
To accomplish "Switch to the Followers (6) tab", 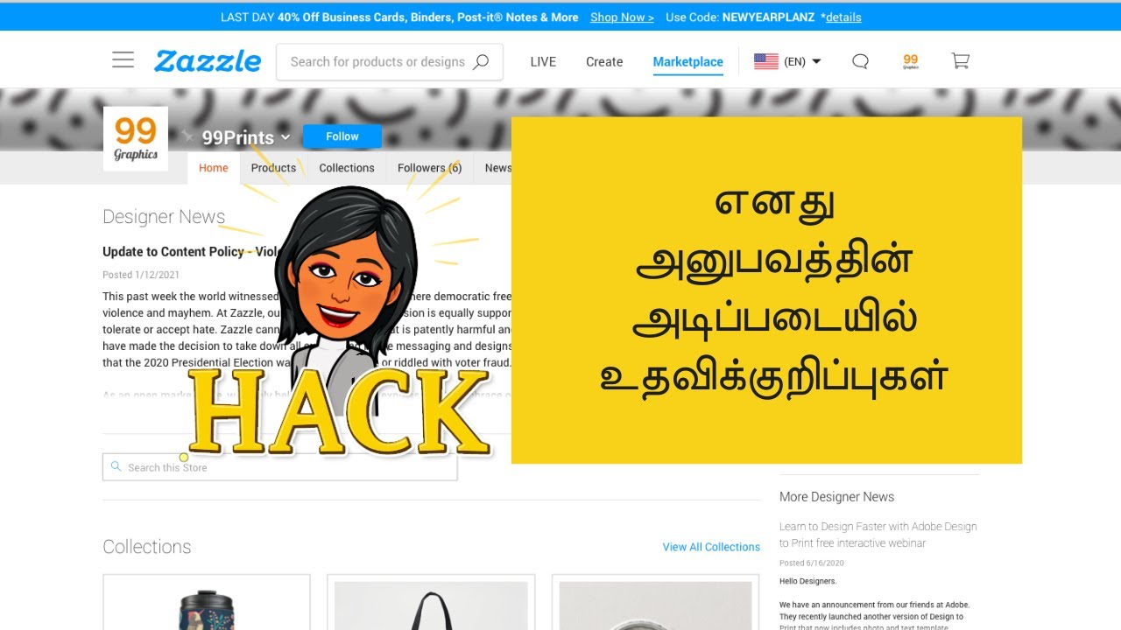I will pyautogui.click(x=429, y=168).
